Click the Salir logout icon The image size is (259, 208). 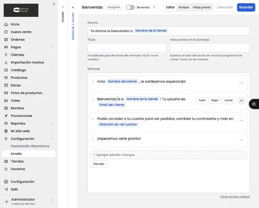pyautogui.click(x=6, y=189)
